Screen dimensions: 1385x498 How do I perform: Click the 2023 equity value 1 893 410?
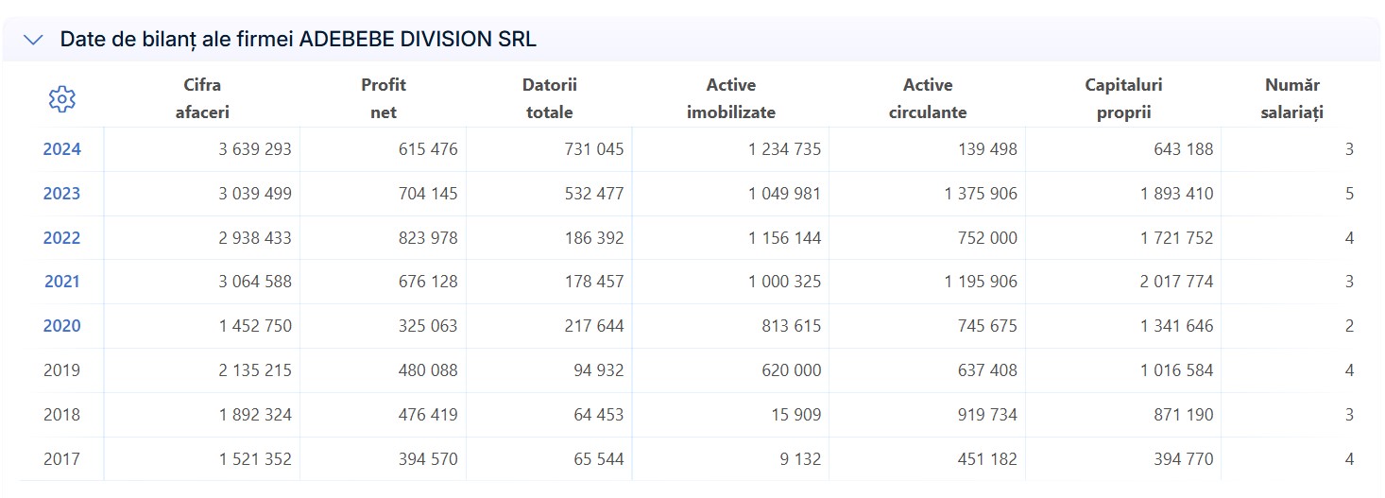[x=1177, y=194]
